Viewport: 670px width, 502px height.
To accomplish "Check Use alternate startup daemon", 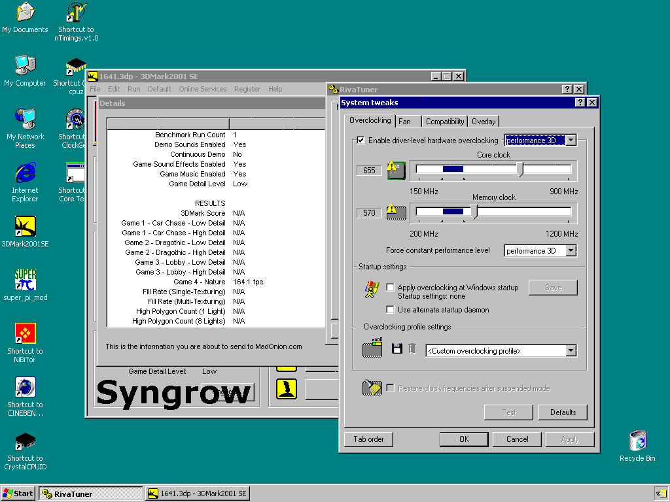I will point(390,309).
